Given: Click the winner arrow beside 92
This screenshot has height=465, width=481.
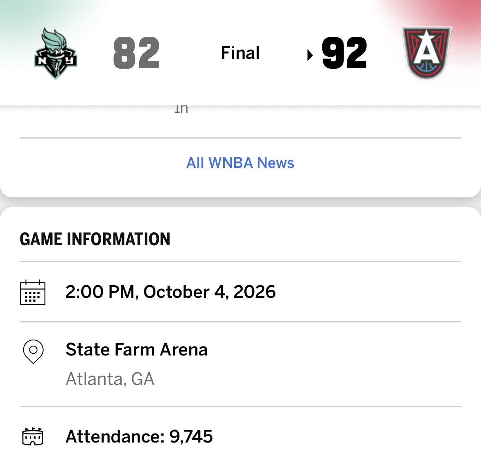Looking at the screenshot, I should click(x=310, y=55).
